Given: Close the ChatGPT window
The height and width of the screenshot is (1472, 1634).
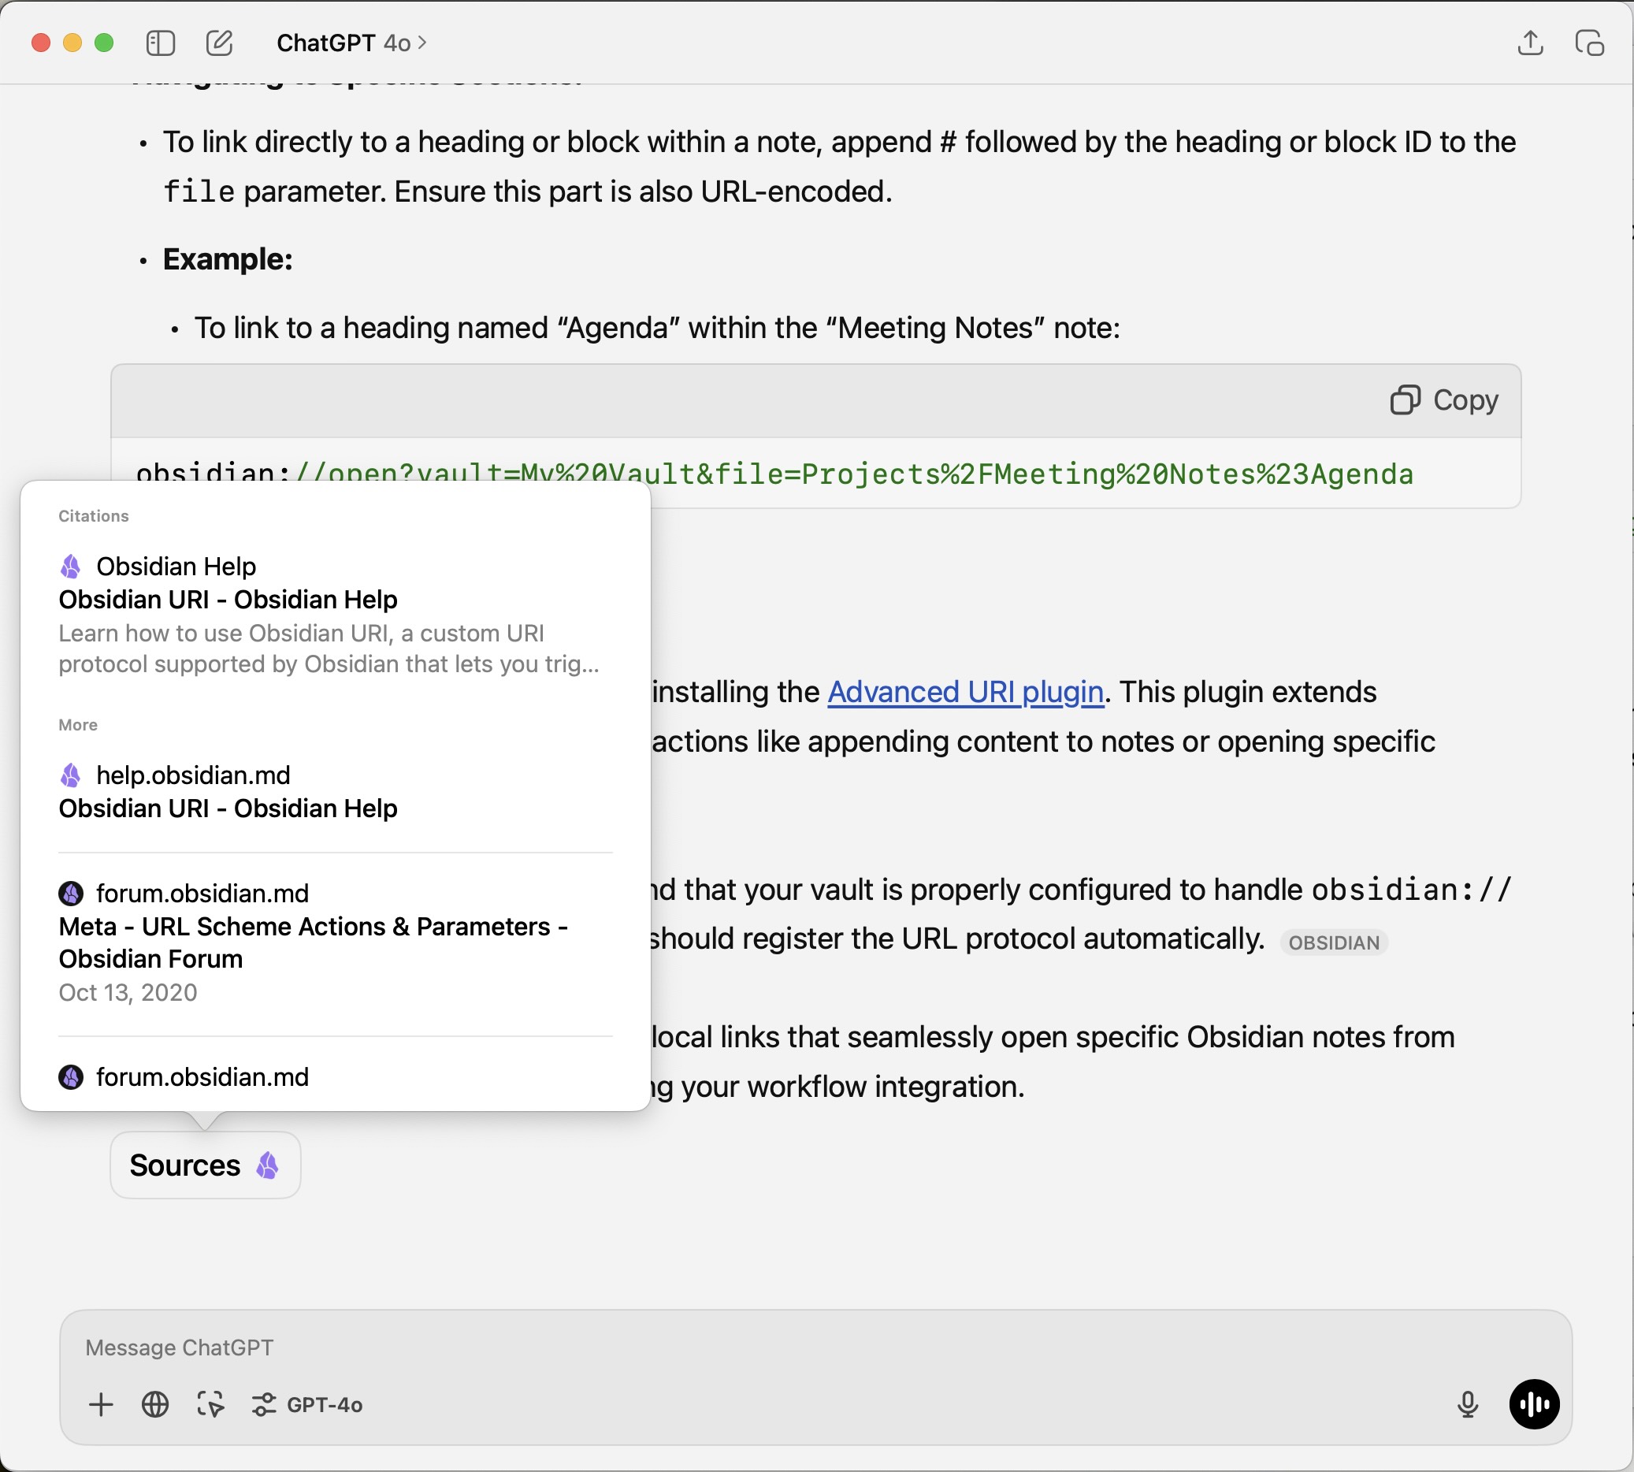Looking at the screenshot, I should 41,43.
